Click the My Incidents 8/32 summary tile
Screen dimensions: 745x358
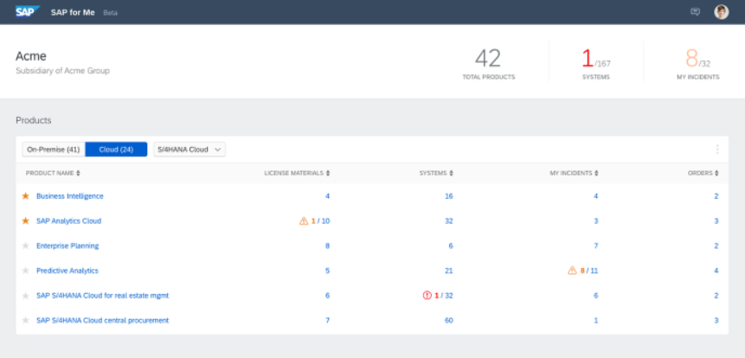[697, 63]
